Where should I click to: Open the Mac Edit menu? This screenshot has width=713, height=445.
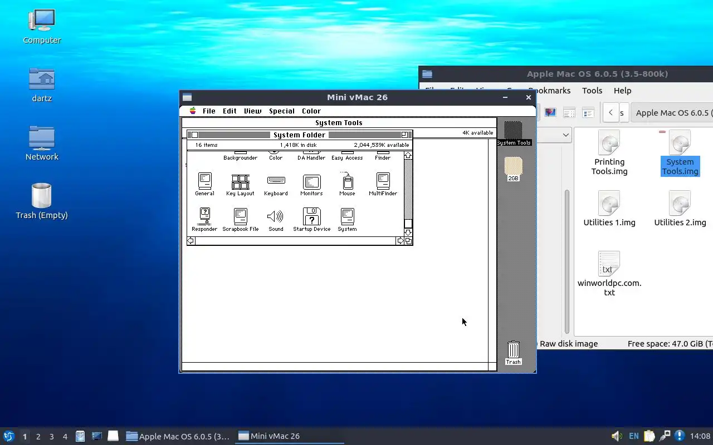click(x=229, y=111)
